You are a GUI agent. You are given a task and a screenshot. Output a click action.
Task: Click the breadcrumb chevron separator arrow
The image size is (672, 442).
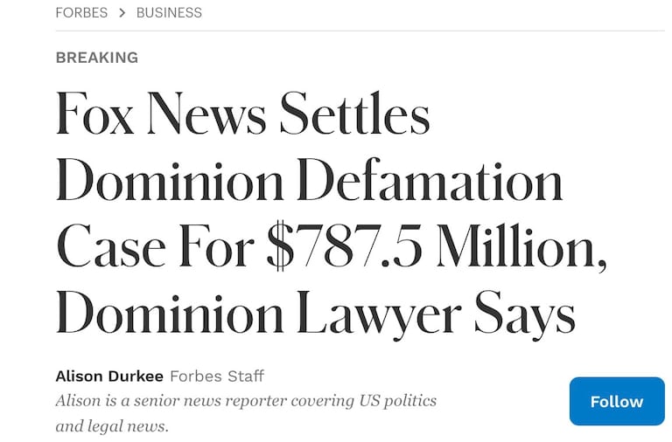point(122,13)
